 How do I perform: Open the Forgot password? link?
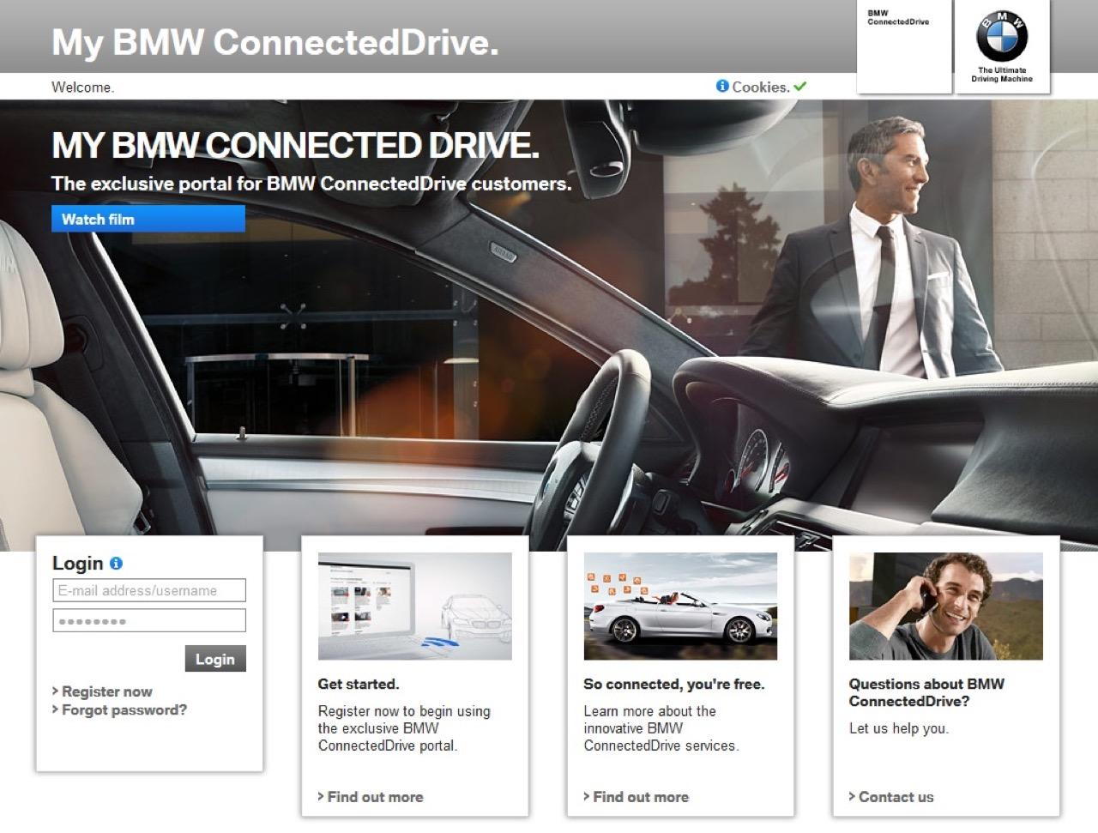point(124,709)
